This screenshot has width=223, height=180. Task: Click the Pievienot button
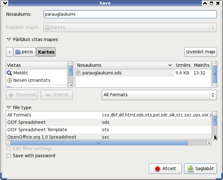click(x=22, y=95)
